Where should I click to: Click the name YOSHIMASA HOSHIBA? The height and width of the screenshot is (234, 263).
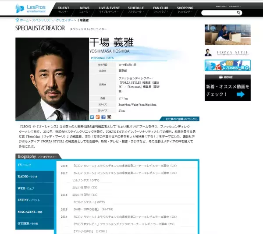[x=109, y=51]
